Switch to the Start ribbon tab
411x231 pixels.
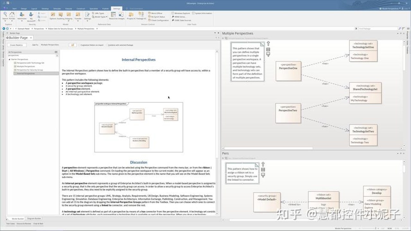14,9
